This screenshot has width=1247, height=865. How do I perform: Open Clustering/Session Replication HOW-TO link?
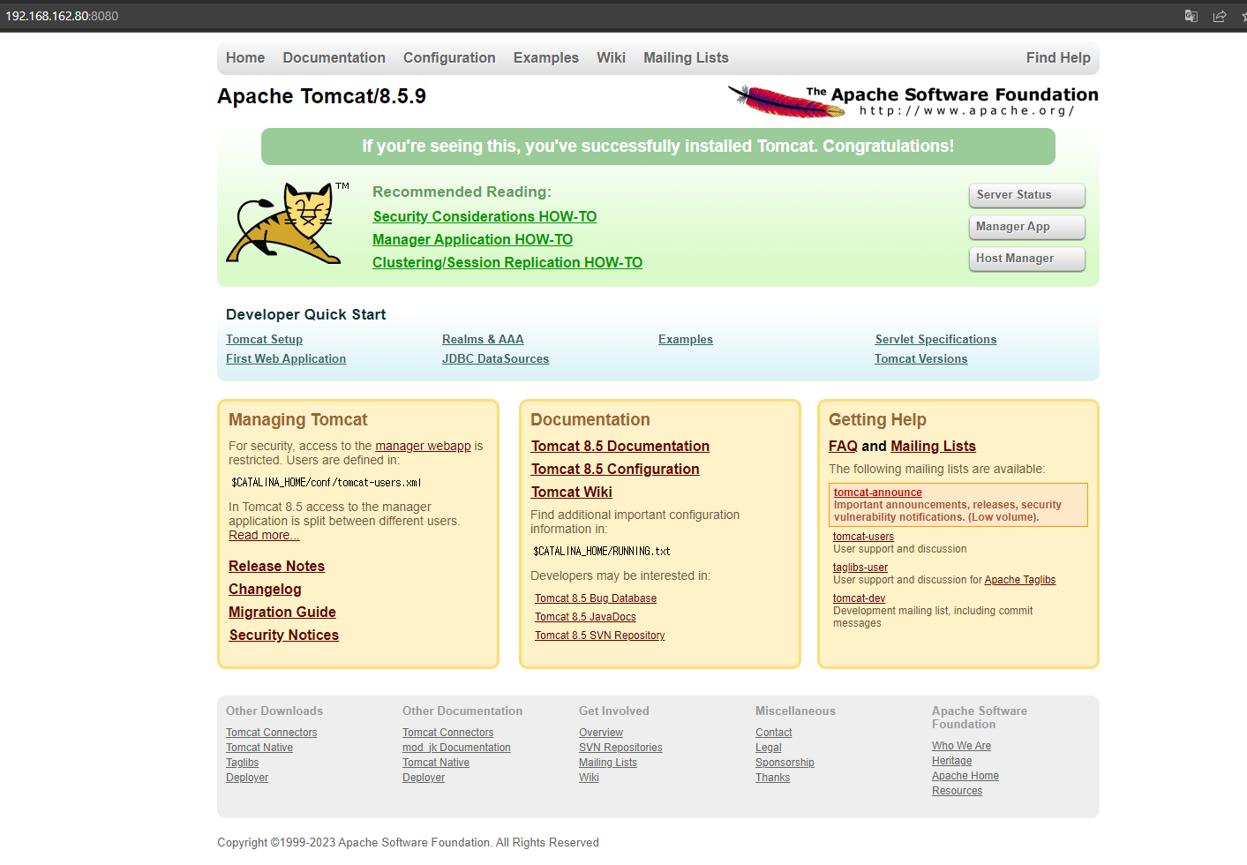[x=507, y=262]
